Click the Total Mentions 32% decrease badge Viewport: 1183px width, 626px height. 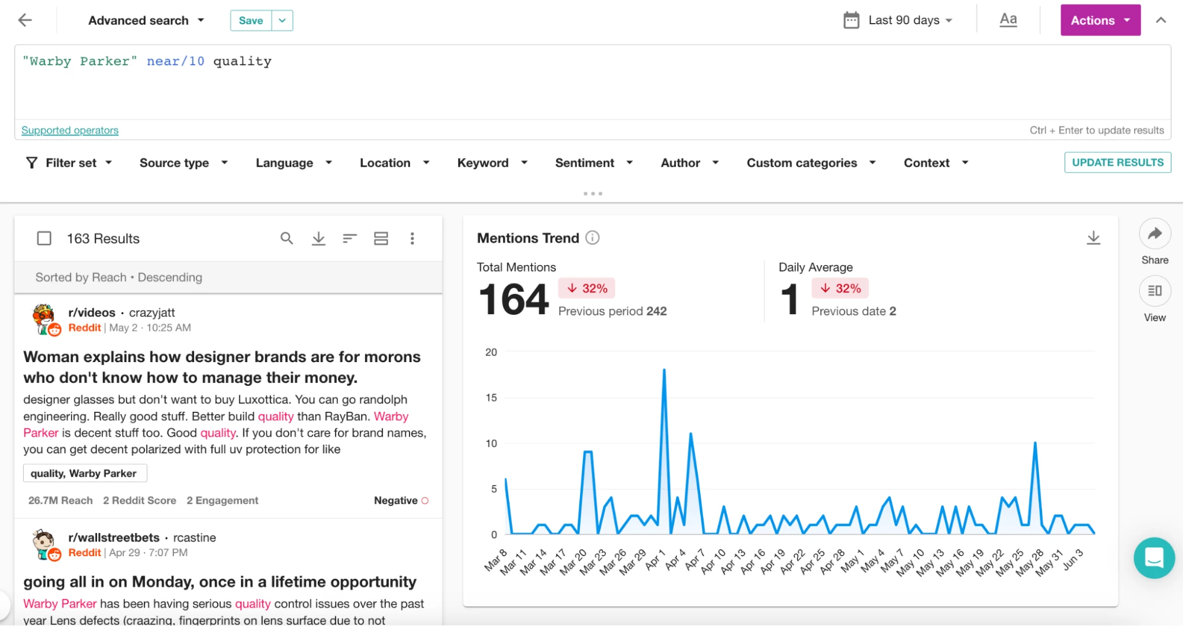click(x=586, y=288)
